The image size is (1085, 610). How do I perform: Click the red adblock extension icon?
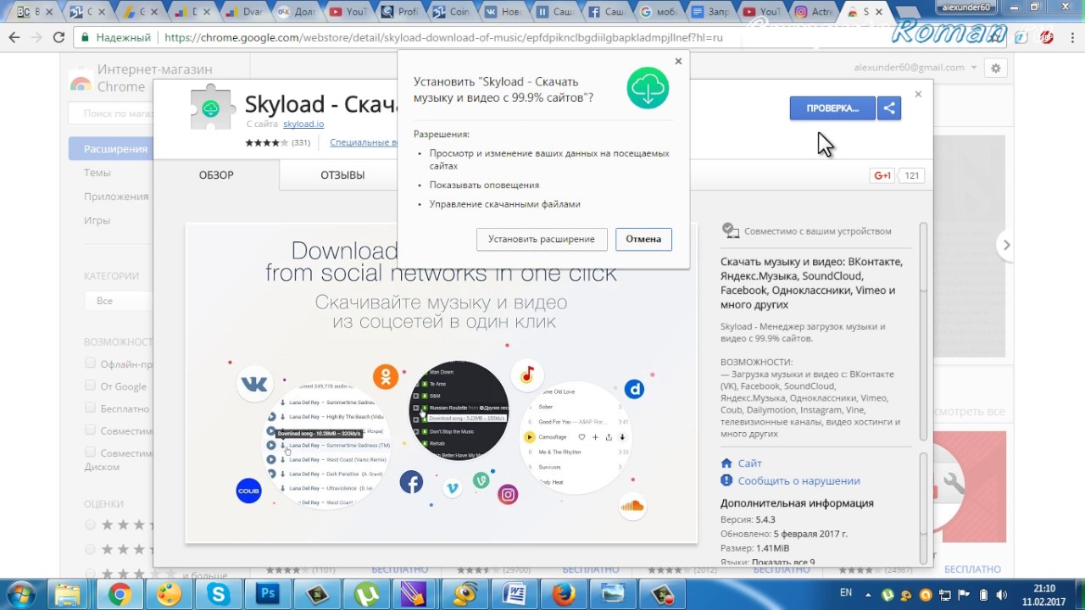tap(1047, 37)
